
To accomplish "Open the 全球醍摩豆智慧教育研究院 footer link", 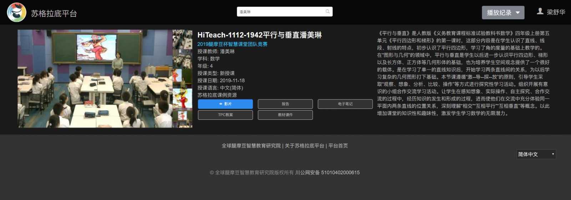I will [x=251, y=146].
